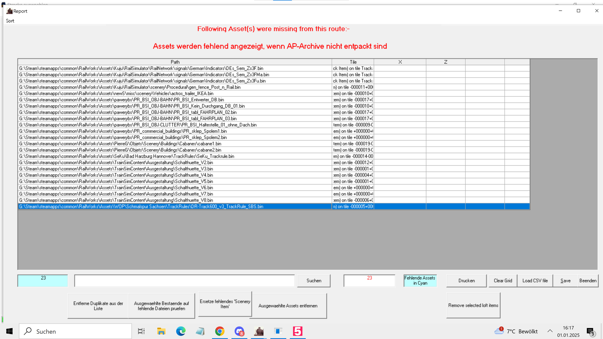Screen dimensions: 603x339
Task: Click the Windows Start button
Action: [9, 331]
